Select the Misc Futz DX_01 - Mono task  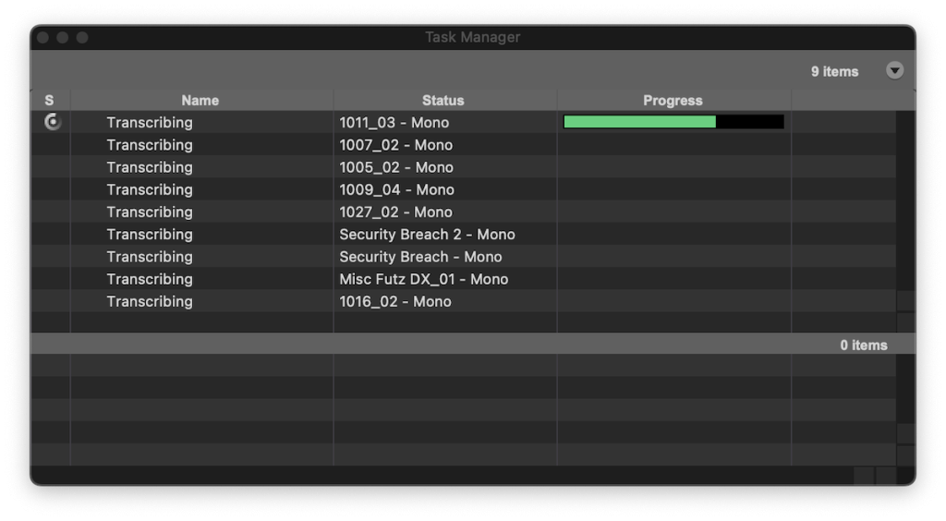423,279
